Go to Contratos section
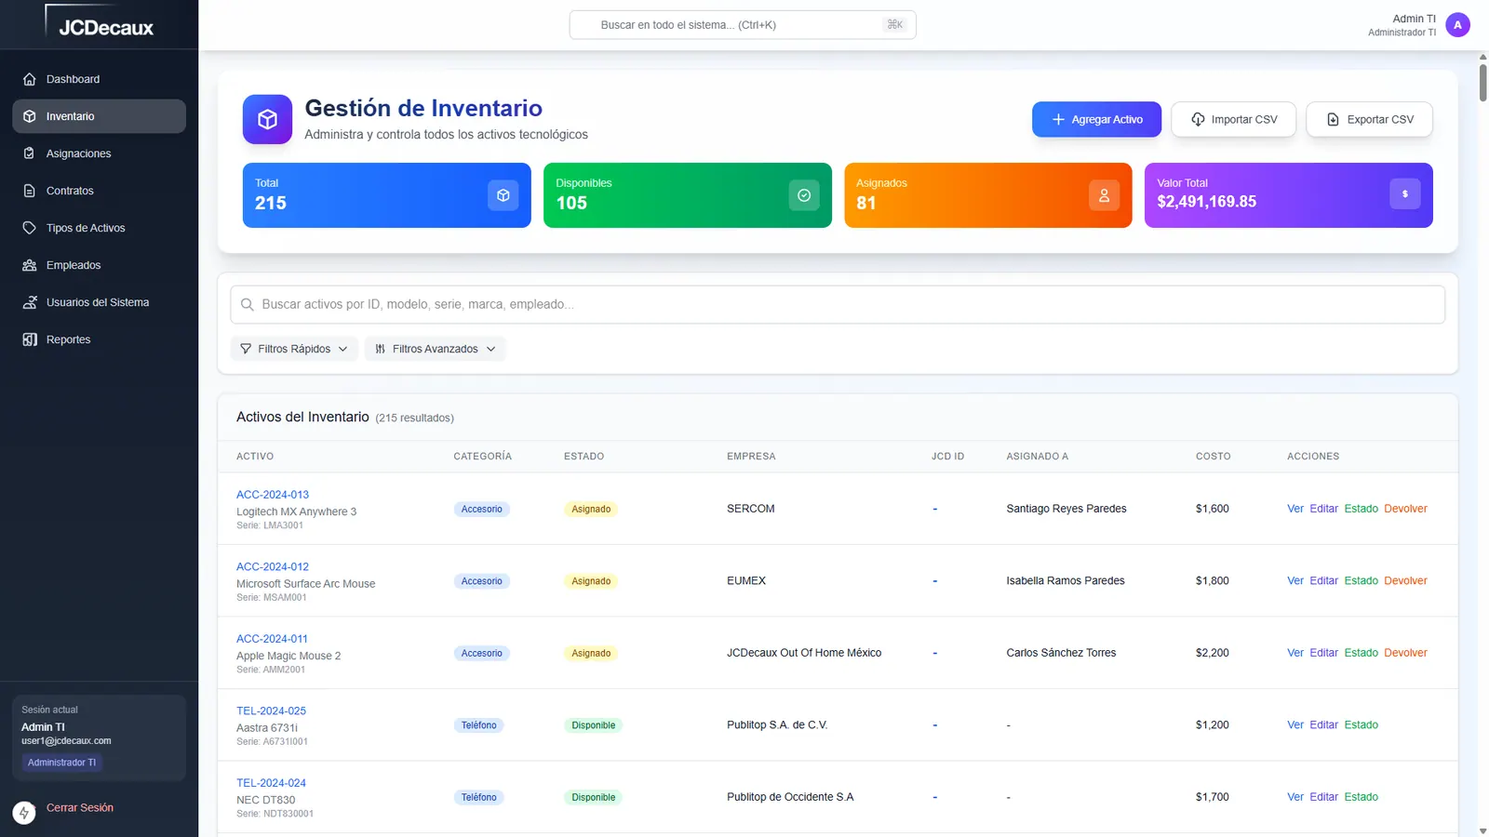1489x837 pixels. pos(99,191)
